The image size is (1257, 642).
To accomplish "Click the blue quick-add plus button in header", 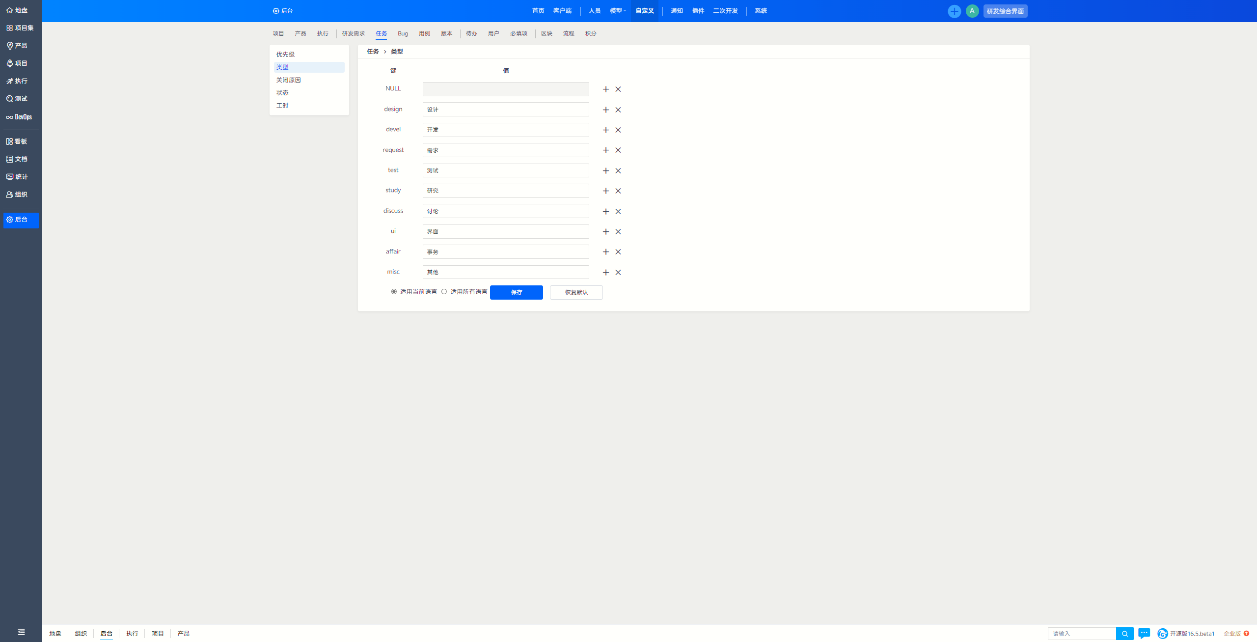I will pos(954,11).
